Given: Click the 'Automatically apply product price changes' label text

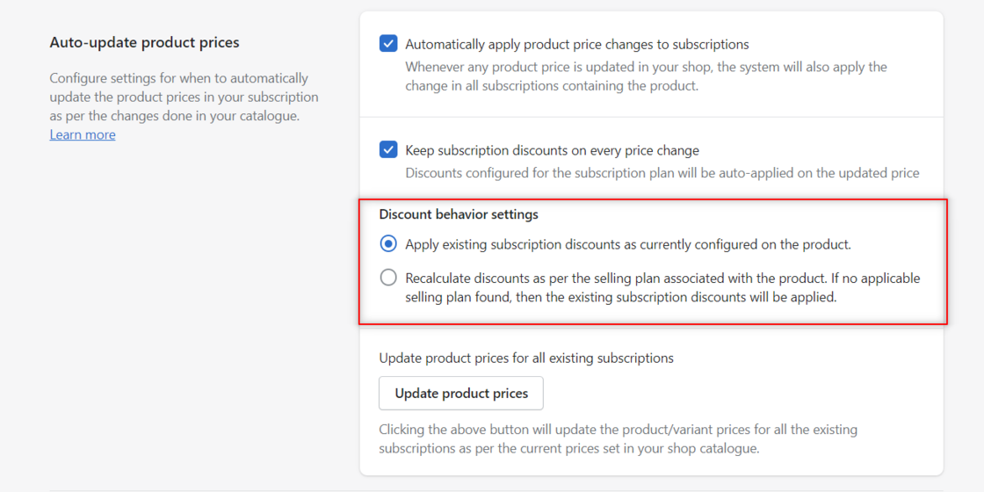Looking at the screenshot, I should [576, 44].
